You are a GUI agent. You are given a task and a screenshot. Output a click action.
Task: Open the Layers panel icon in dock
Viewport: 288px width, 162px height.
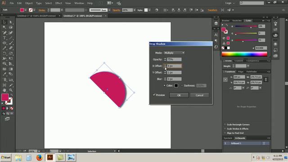click(216, 23)
